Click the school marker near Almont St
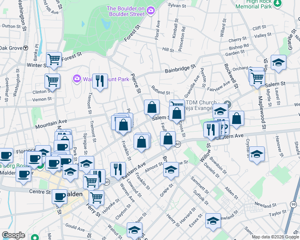 (171, 170)
